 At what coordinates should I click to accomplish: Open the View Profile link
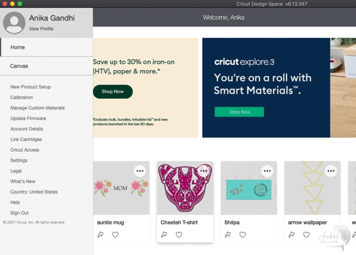pyautogui.click(x=41, y=29)
